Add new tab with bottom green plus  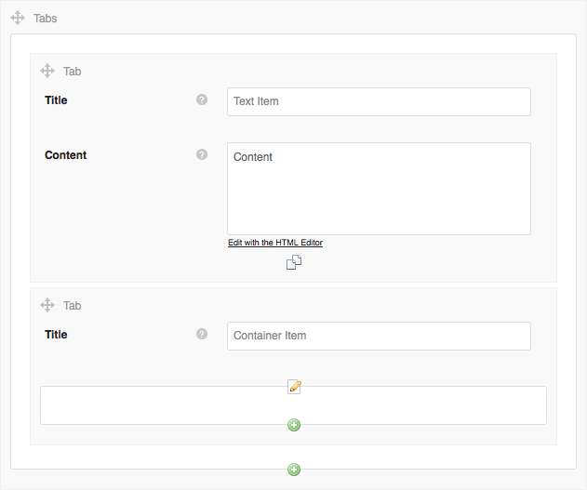(x=294, y=470)
